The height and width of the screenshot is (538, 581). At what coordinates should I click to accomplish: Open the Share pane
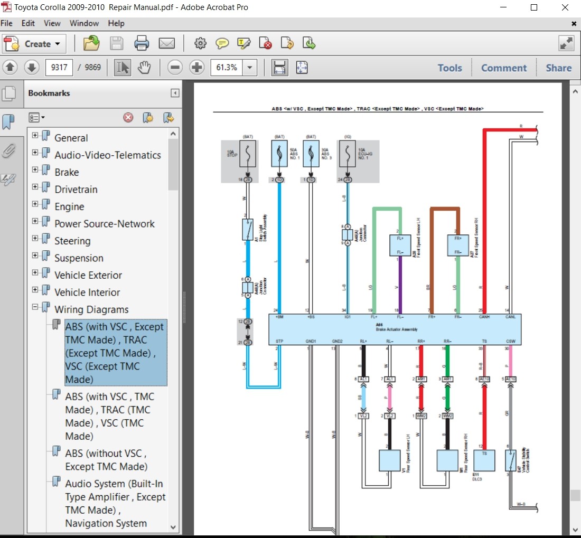[x=558, y=68]
